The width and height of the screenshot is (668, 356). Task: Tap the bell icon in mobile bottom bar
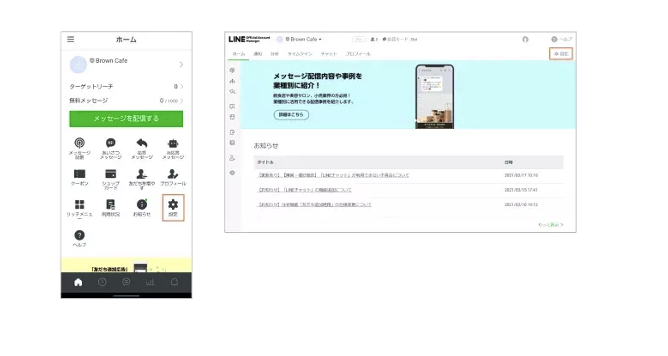(x=174, y=282)
